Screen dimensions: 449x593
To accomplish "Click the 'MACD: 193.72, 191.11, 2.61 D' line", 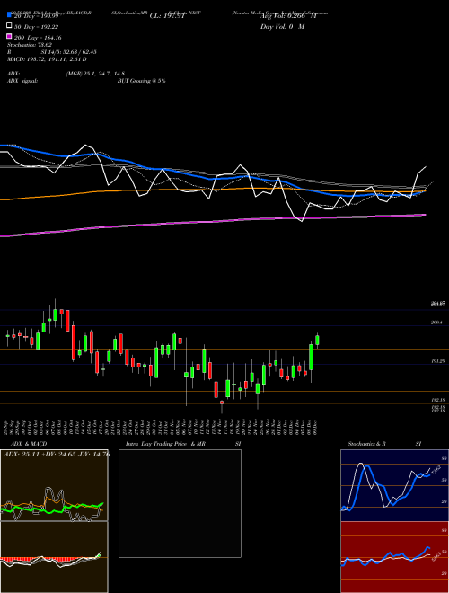I will 47,59.
